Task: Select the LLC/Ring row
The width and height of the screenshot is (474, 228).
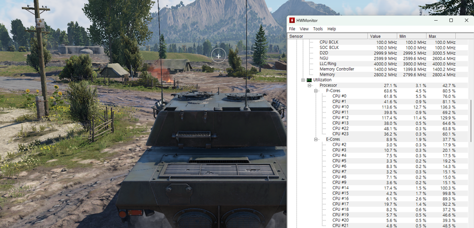Action: 378,64
